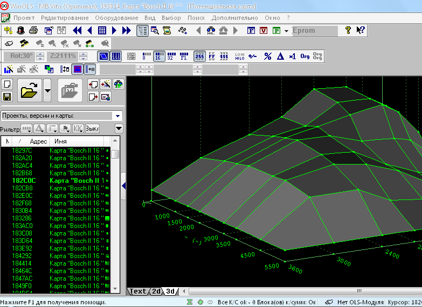
Task: Click the map list vertical scrollbar
Action: 115,215
